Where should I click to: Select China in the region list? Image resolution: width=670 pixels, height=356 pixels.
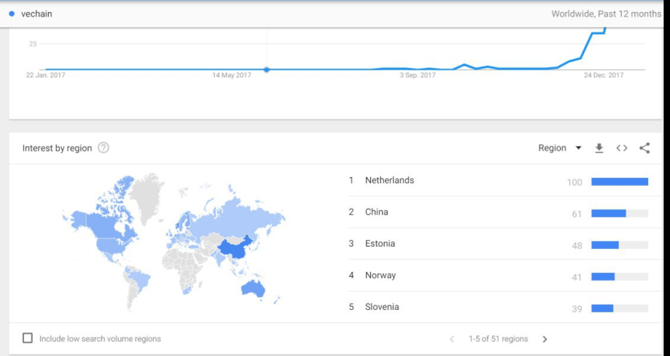(376, 212)
